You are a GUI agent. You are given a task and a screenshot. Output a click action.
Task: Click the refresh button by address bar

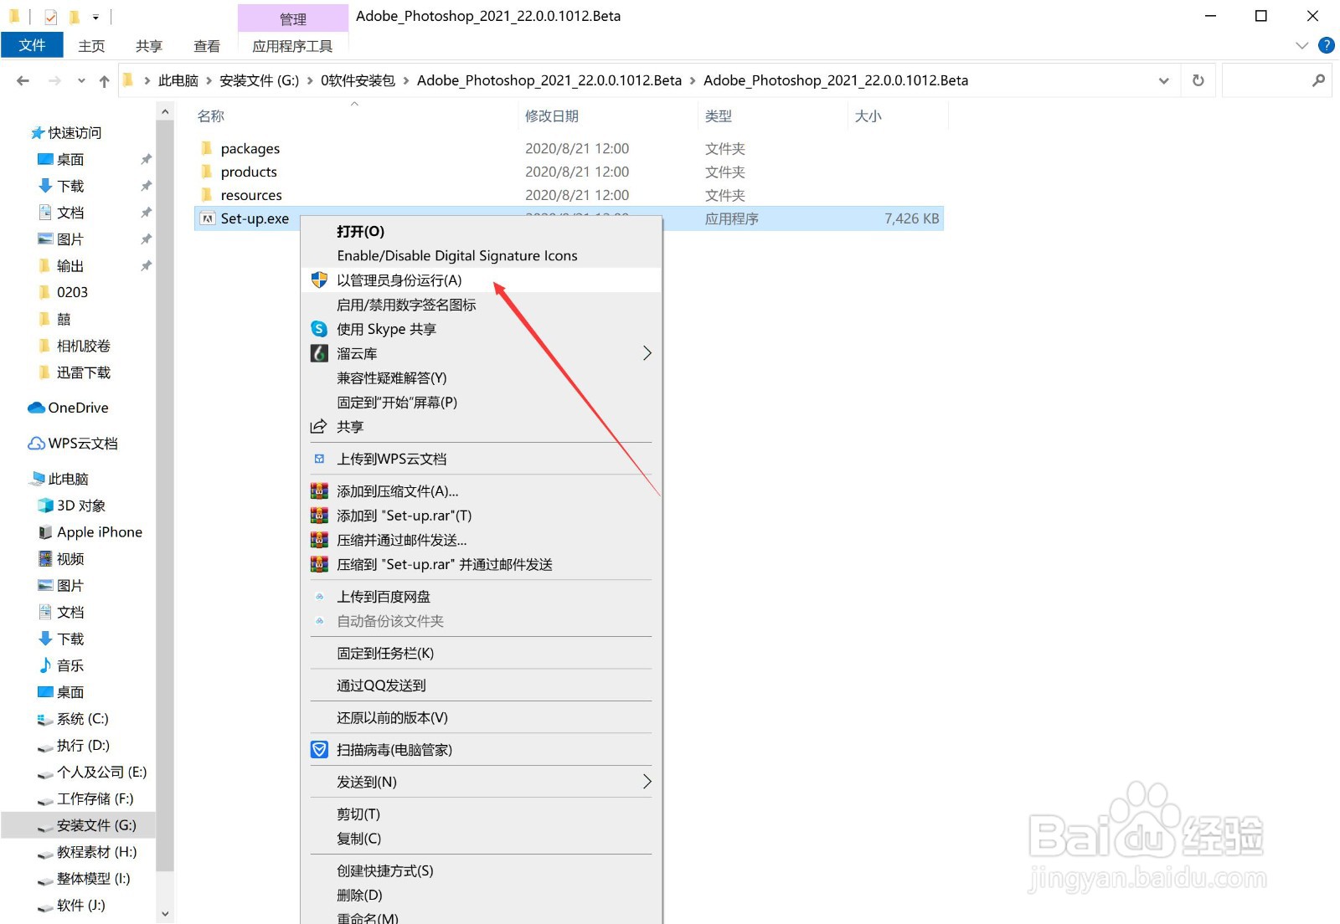point(1198,80)
